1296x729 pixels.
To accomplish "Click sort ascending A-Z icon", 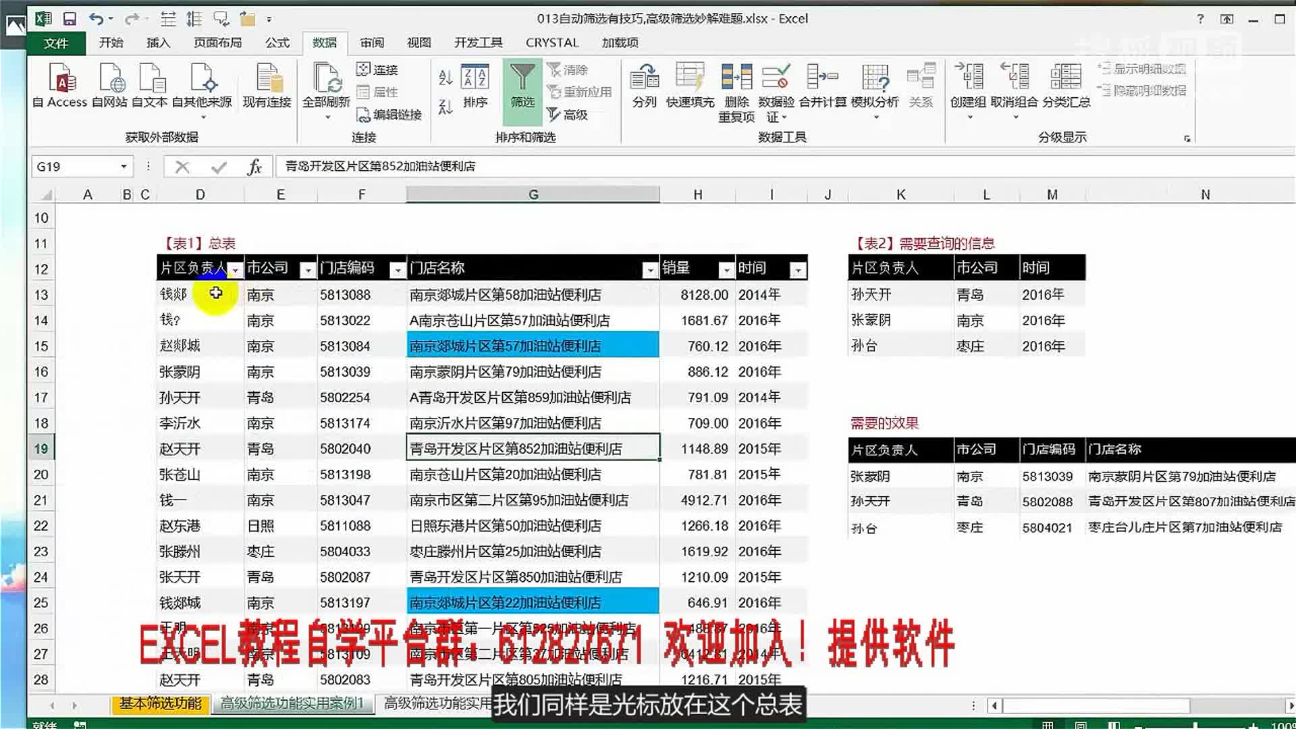I will coord(446,77).
